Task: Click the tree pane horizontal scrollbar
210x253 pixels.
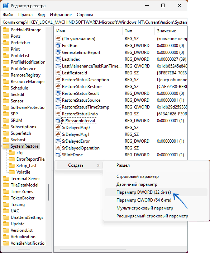Action: click(x=24, y=249)
